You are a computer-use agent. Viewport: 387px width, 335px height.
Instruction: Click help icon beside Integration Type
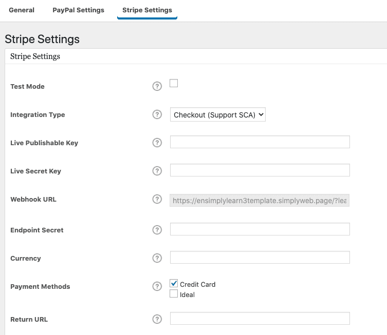tap(157, 115)
